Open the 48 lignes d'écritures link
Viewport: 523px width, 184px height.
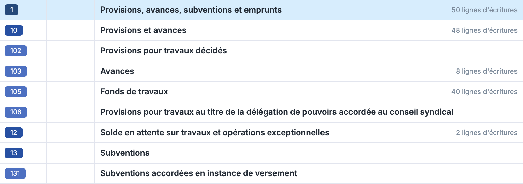pos(484,30)
